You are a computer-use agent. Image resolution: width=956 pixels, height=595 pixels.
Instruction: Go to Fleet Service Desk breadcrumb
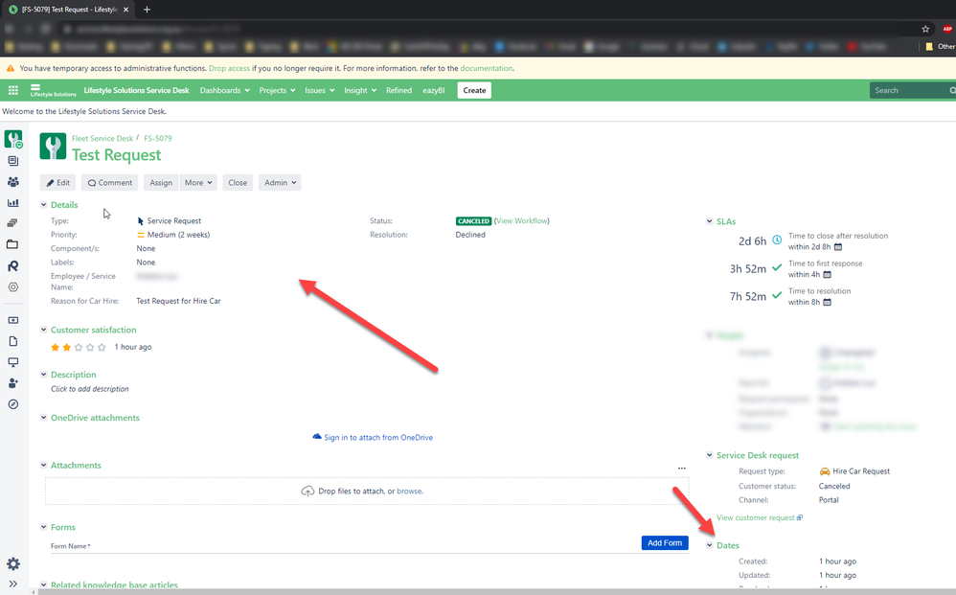coord(102,138)
